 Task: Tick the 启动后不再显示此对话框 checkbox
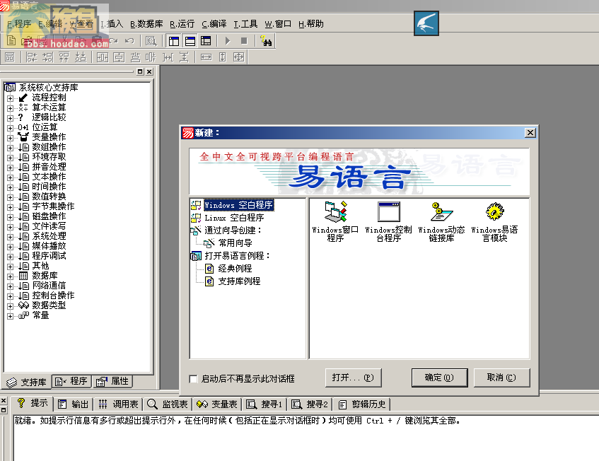[x=193, y=379]
